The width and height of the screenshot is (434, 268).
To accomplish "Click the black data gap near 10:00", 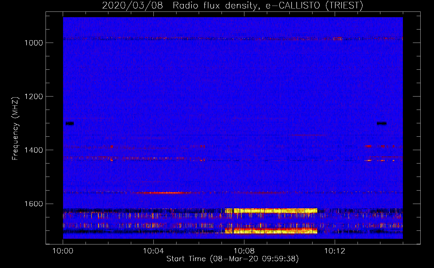I will click(70, 123).
